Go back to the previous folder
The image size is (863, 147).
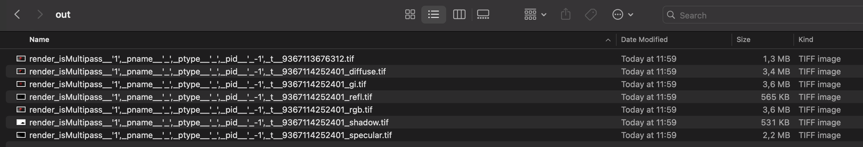(x=18, y=14)
